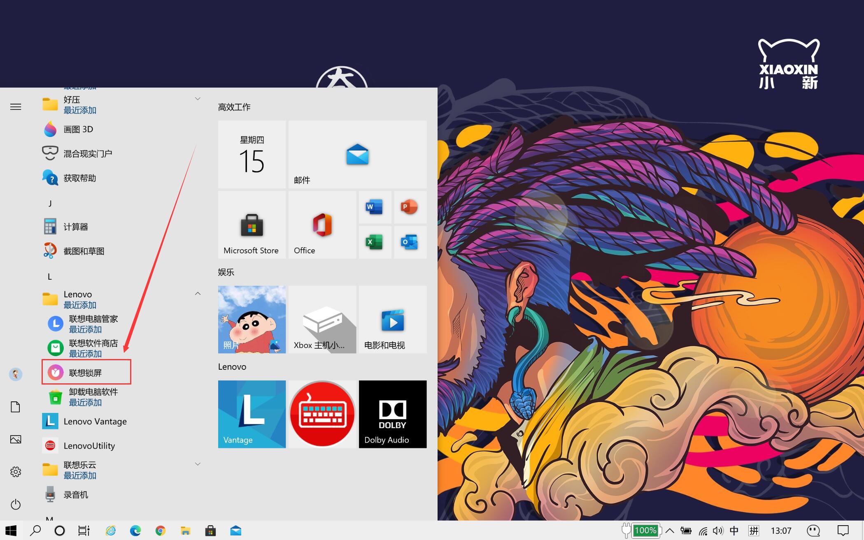The height and width of the screenshot is (540, 864).
Task: Open the Xbox 主机小帮手 tile
Action: click(322, 320)
